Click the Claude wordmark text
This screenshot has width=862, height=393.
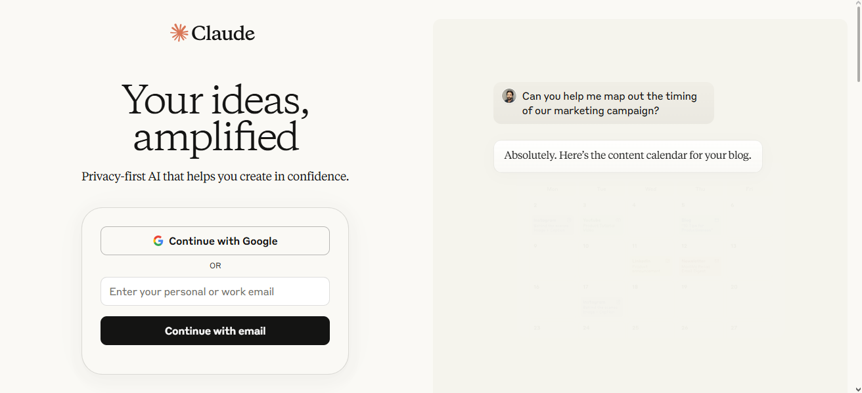pos(223,33)
